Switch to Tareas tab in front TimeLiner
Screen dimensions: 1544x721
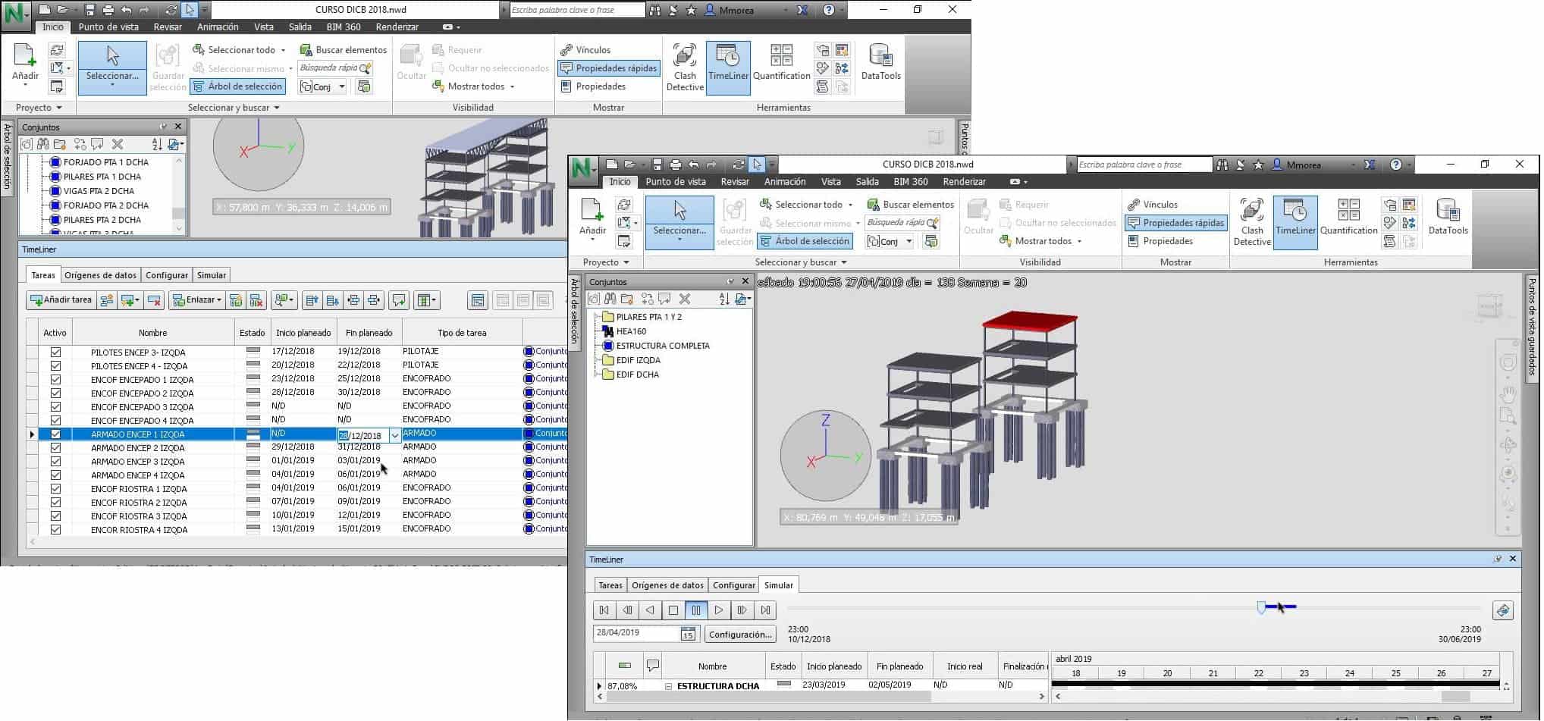pyautogui.click(x=610, y=585)
